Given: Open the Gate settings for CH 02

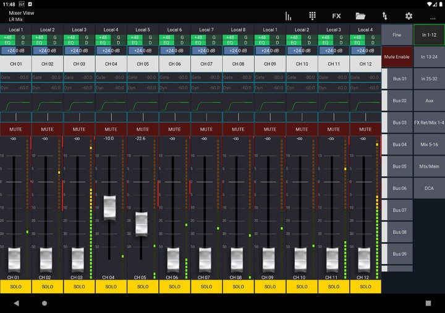Looking at the screenshot, I should click(x=48, y=77).
